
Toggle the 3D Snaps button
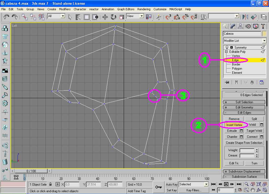(168, 17)
